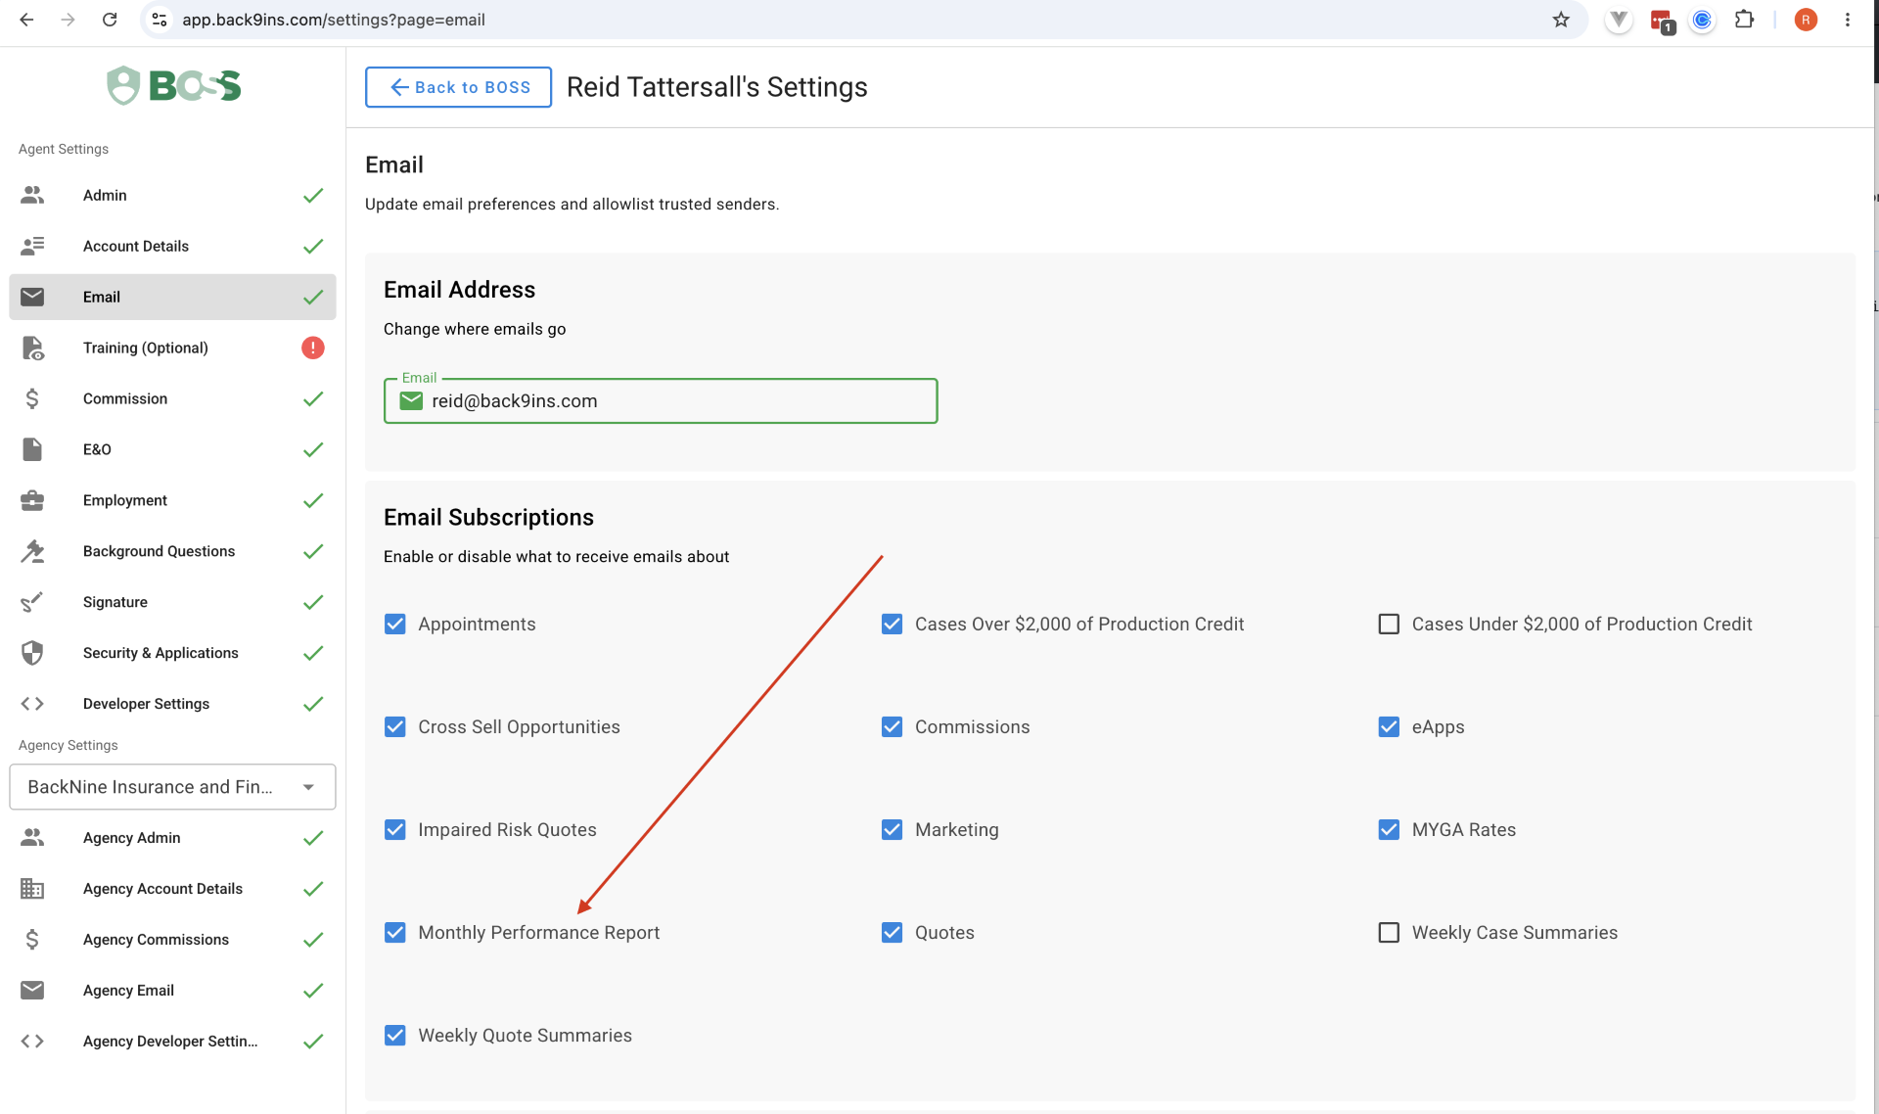Go to Agency Email settings

[172, 991]
